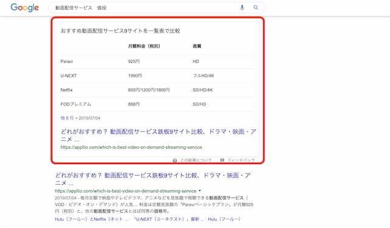
Task: Expand the 他 5 行 link in the snippet
Action: coord(67,118)
